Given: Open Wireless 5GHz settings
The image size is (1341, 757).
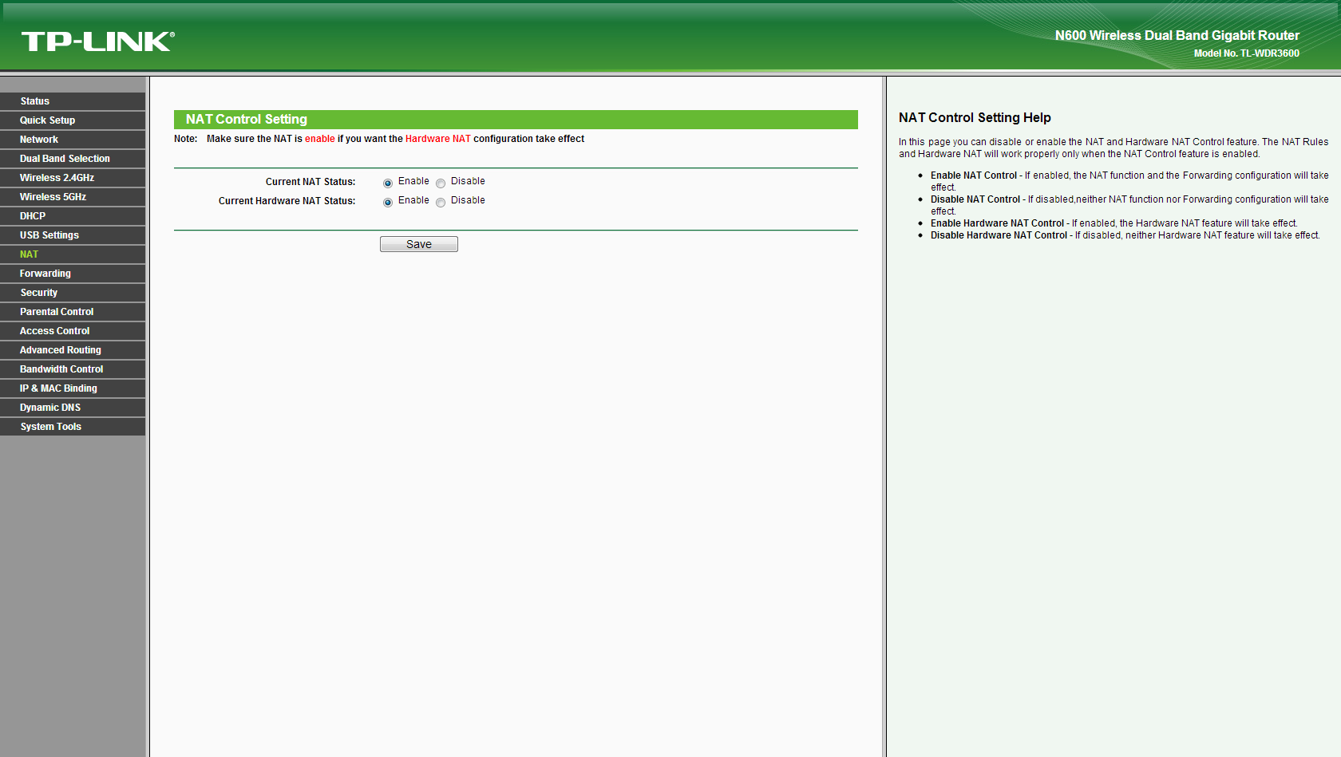Looking at the screenshot, I should click(x=73, y=197).
